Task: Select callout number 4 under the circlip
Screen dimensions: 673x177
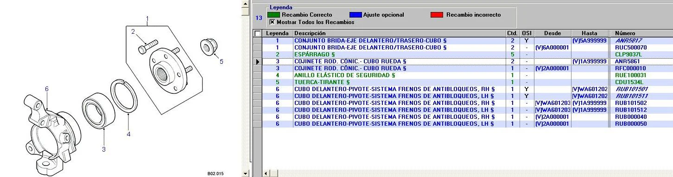Action: (x=129, y=134)
